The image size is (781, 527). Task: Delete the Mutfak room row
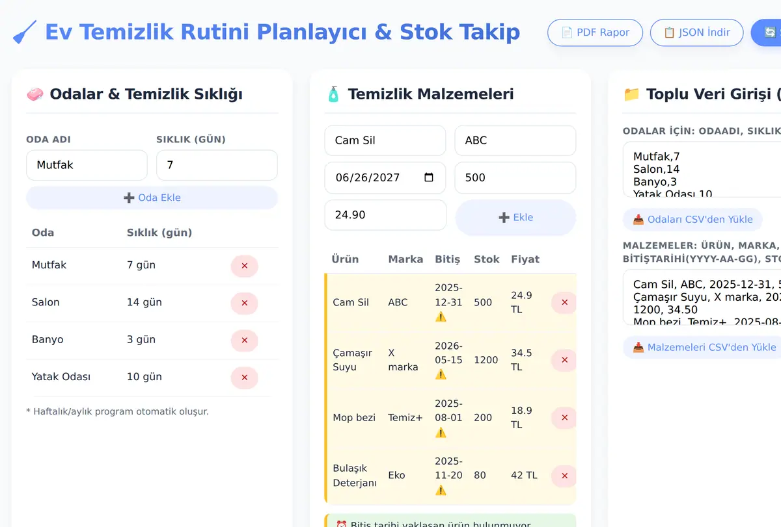244,266
